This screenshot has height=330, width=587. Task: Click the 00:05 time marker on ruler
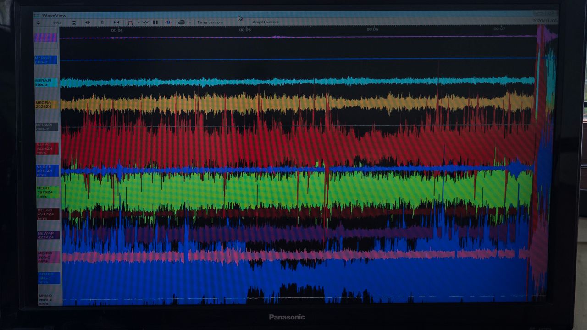(x=245, y=30)
